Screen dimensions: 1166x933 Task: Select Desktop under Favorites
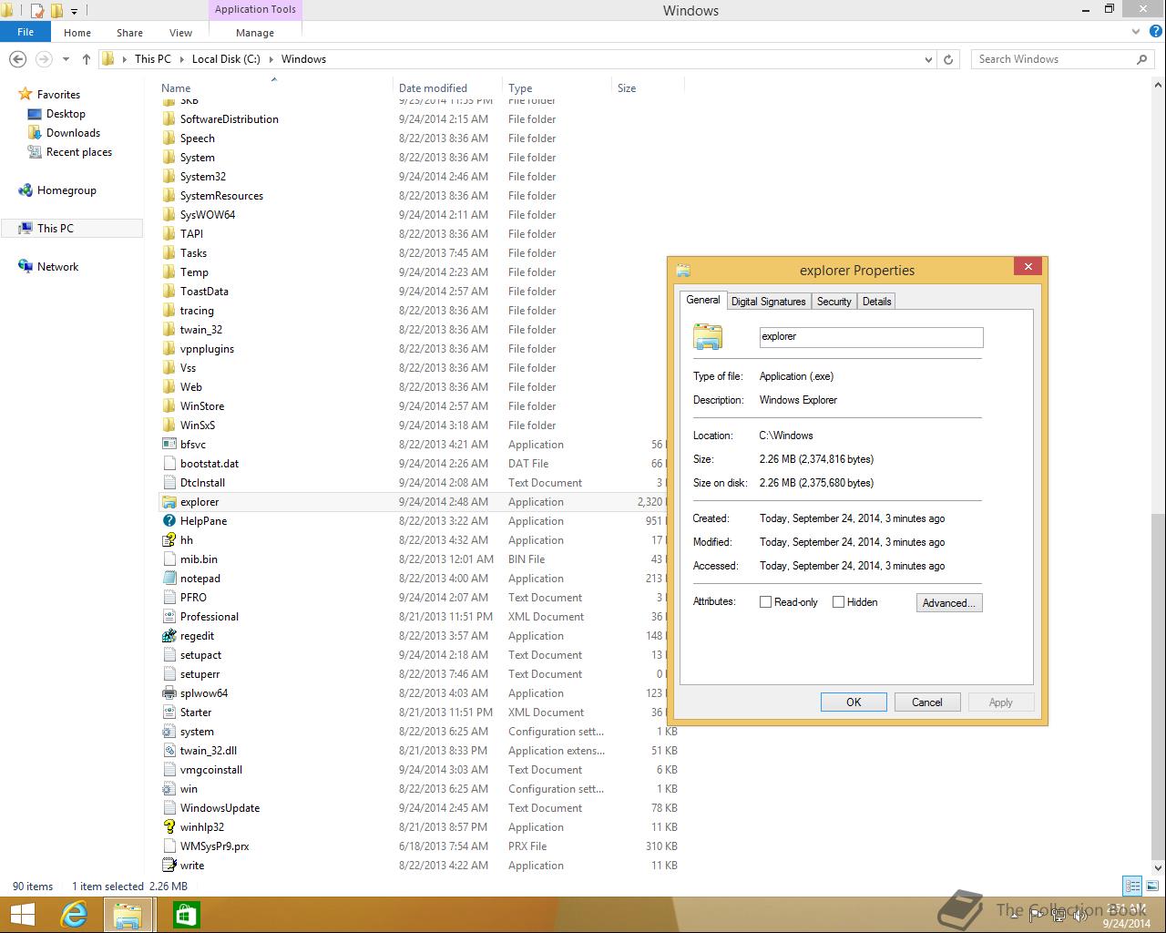[x=66, y=114]
